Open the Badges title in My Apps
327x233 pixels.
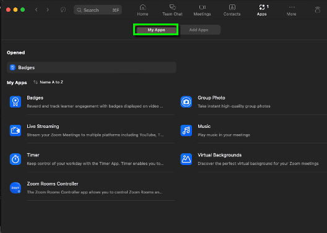pyautogui.click(x=35, y=98)
